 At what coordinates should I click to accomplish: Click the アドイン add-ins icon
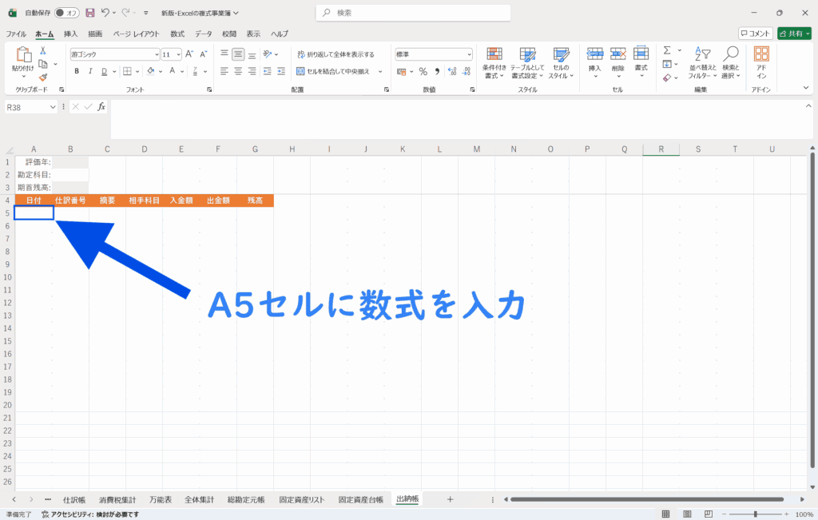click(760, 62)
